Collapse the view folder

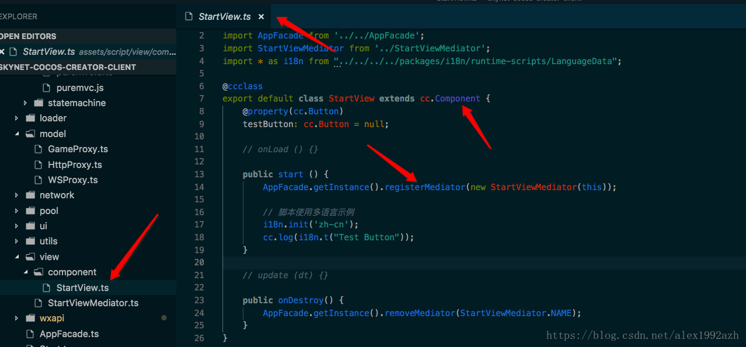click(17, 257)
